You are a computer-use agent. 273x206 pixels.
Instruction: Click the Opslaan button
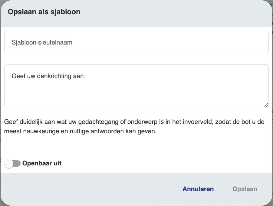245,189
